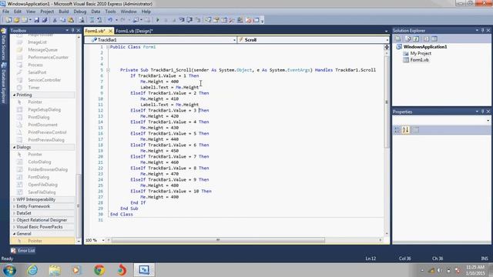Save Form1.vb with the Save icon
Screen dimensions: 493x277
click(36, 20)
